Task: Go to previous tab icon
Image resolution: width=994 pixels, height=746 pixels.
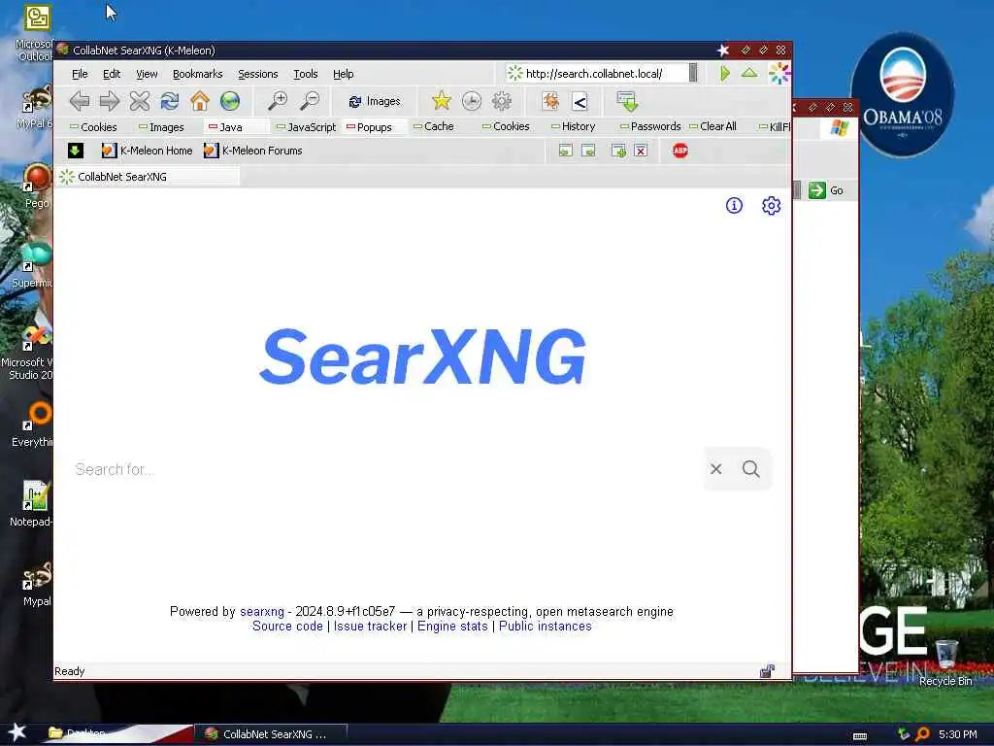Action: coord(566,151)
